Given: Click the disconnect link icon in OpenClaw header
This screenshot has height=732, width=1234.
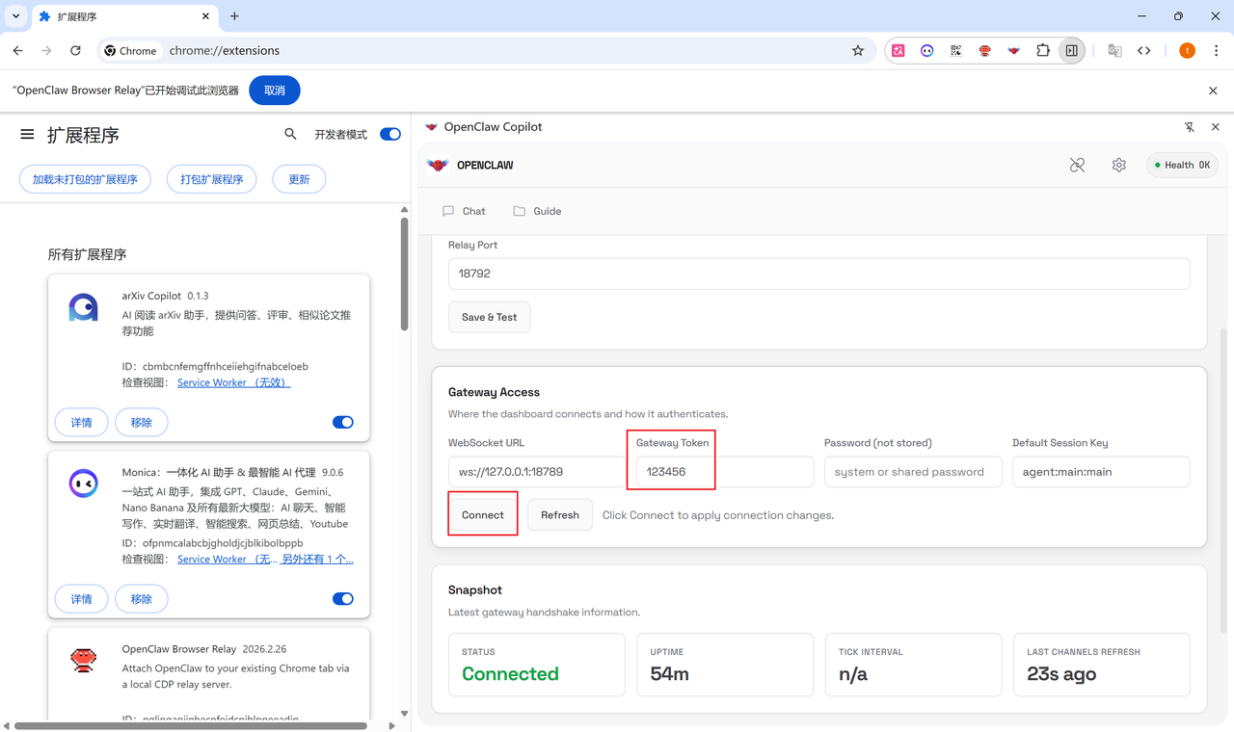Looking at the screenshot, I should pyautogui.click(x=1077, y=166).
